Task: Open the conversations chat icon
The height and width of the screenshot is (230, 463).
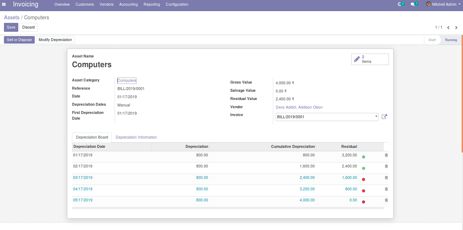Action: click(413, 4)
